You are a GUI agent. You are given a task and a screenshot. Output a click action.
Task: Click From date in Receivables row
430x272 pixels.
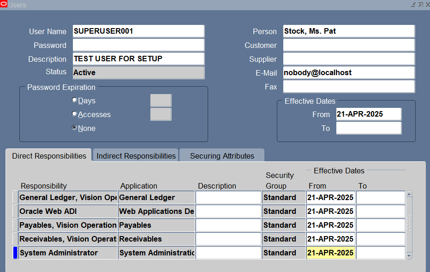[x=330, y=239]
